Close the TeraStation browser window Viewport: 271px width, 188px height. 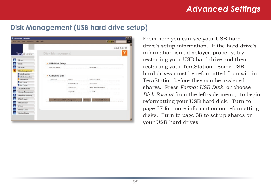click(130, 38)
